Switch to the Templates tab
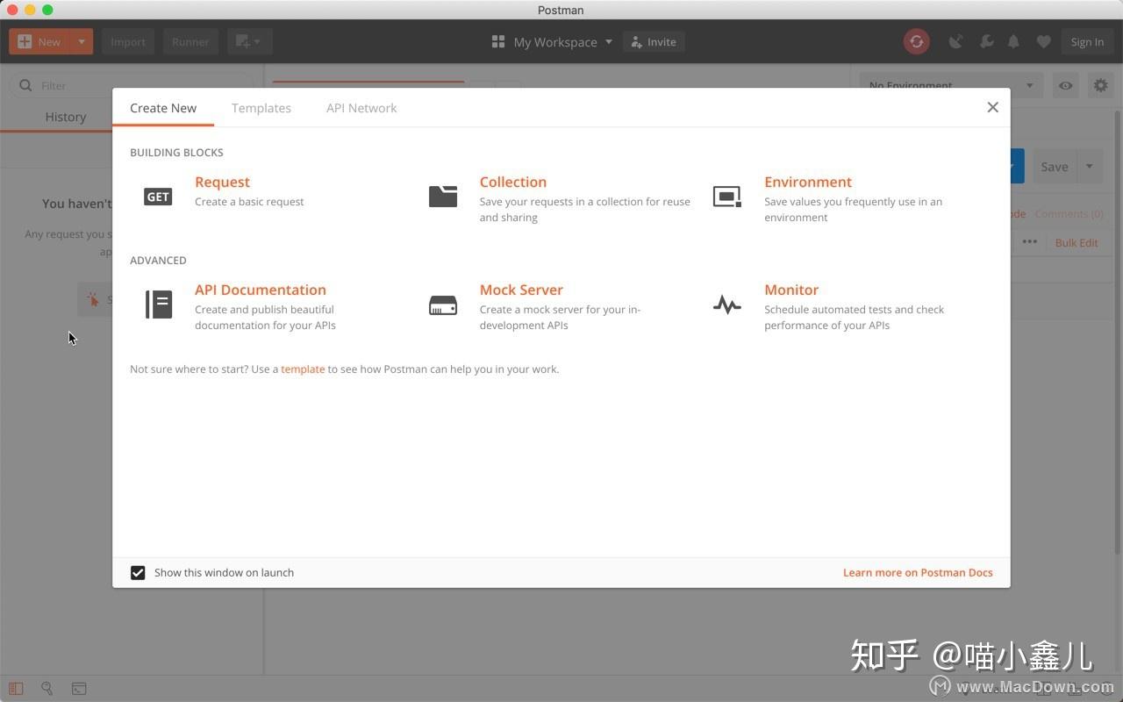 261,107
